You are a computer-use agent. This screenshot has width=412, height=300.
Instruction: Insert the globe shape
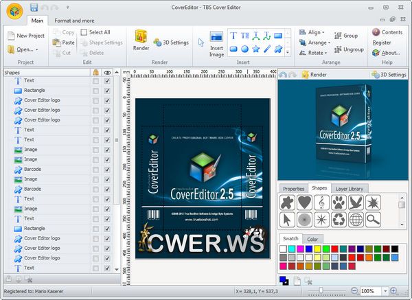pos(356,220)
